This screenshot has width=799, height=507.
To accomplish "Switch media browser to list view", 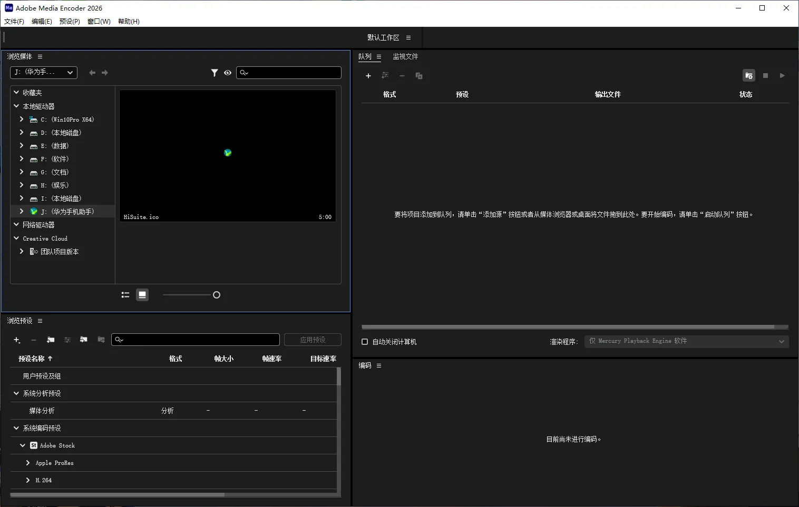I will click(125, 295).
